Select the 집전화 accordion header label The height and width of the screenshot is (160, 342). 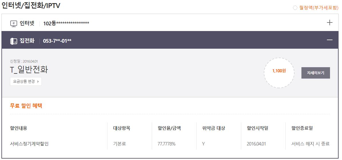pyautogui.click(x=27, y=41)
